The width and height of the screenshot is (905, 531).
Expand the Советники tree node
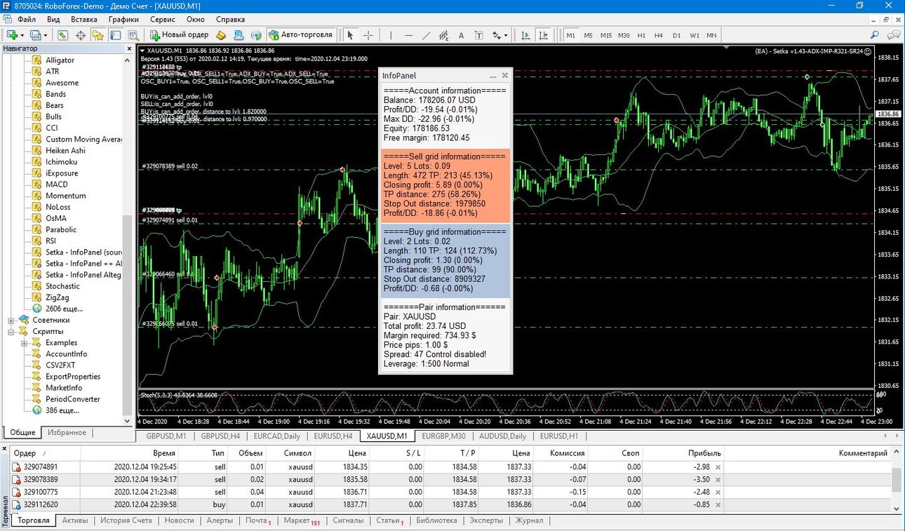[11, 320]
